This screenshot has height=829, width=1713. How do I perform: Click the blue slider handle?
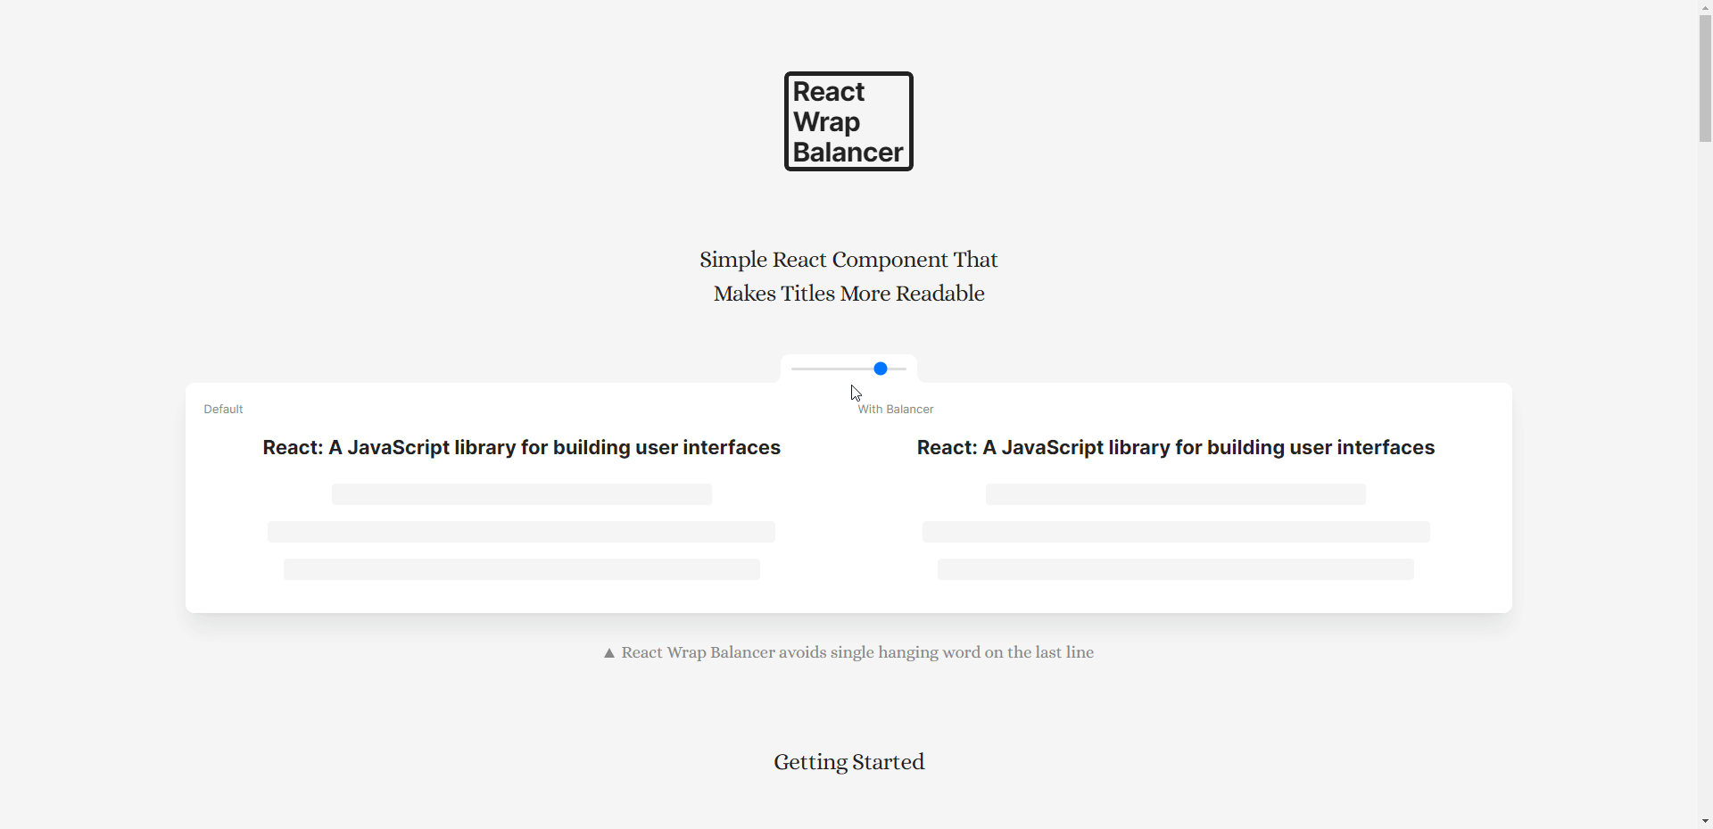pyautogui.click(x=881, y=369)
